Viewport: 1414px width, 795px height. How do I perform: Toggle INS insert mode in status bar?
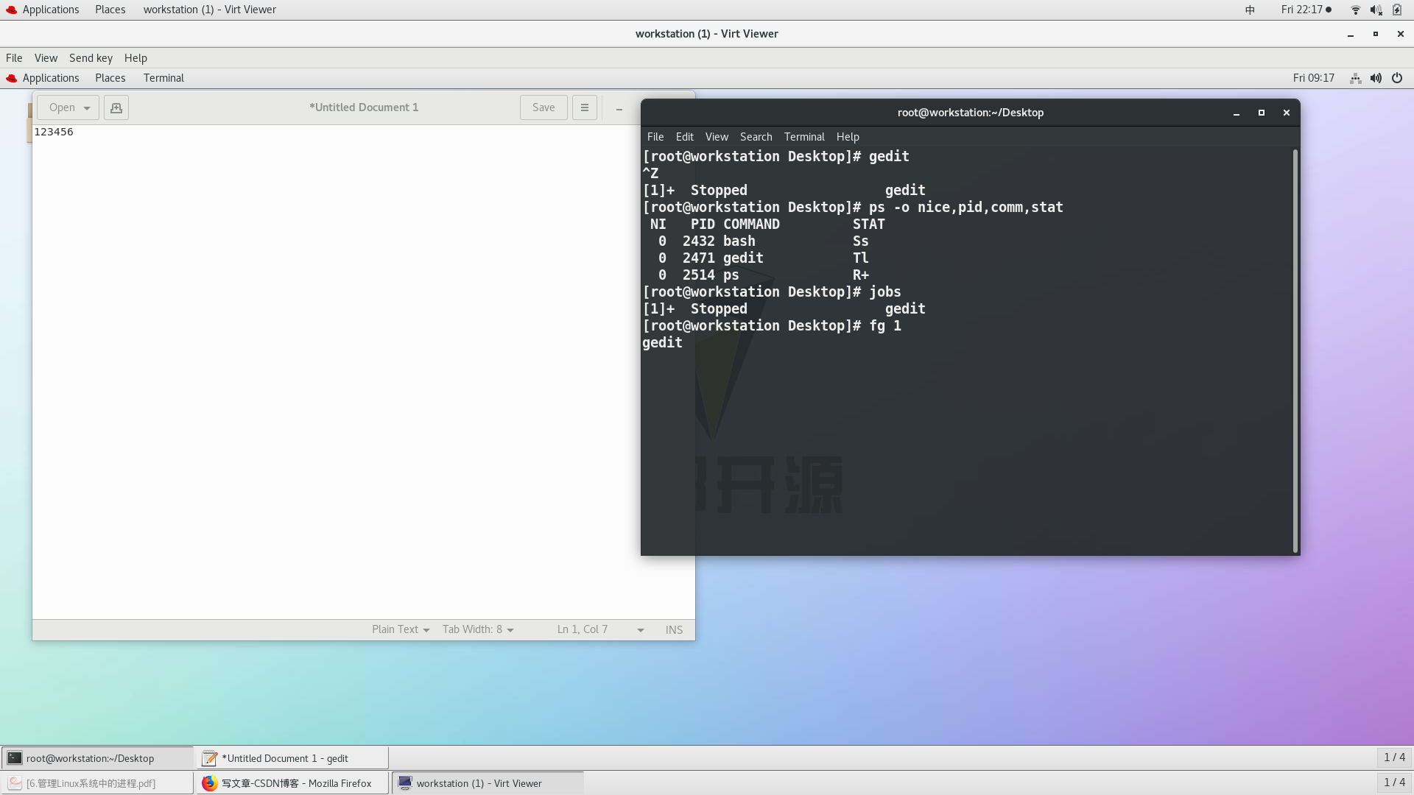[x=674, y=630]
